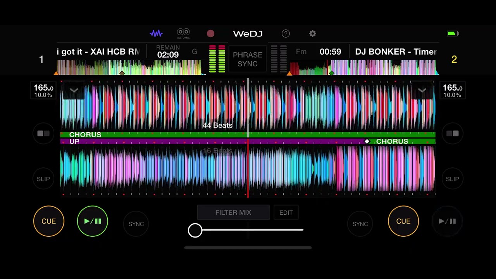
Task: Toggle deck 1 layout switch icon
Action: (43, 133)
